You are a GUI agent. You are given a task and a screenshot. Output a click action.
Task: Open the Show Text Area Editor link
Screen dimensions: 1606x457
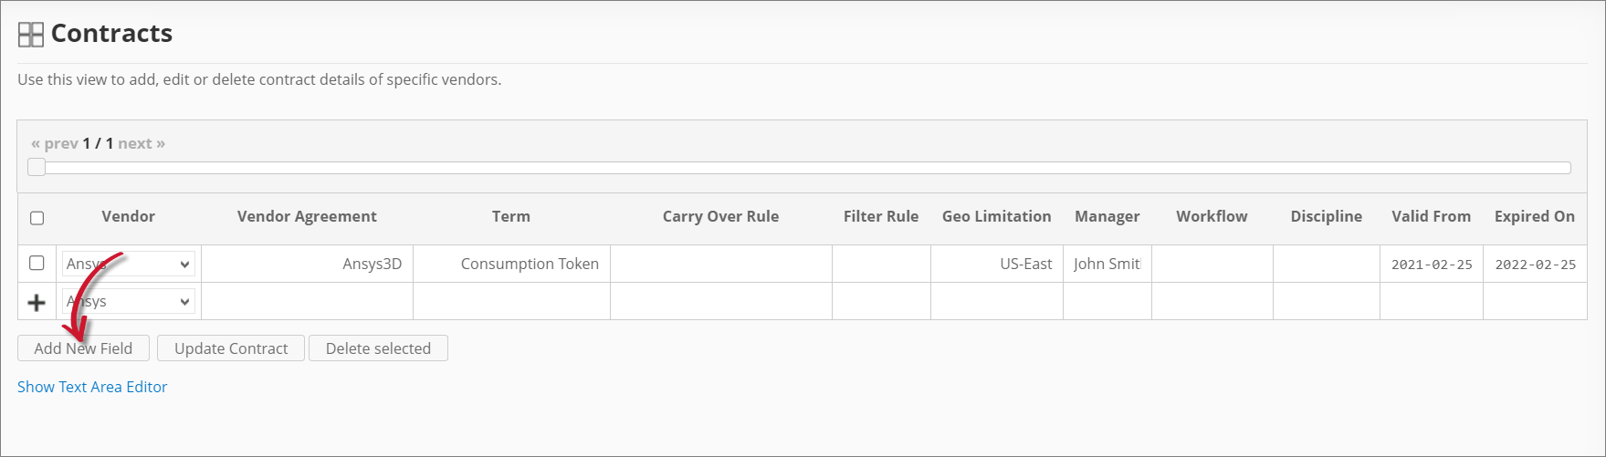click(x=92, y=387)
